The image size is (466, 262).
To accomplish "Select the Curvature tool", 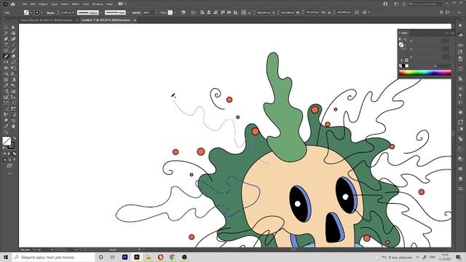I will click(x=13, y=39).
